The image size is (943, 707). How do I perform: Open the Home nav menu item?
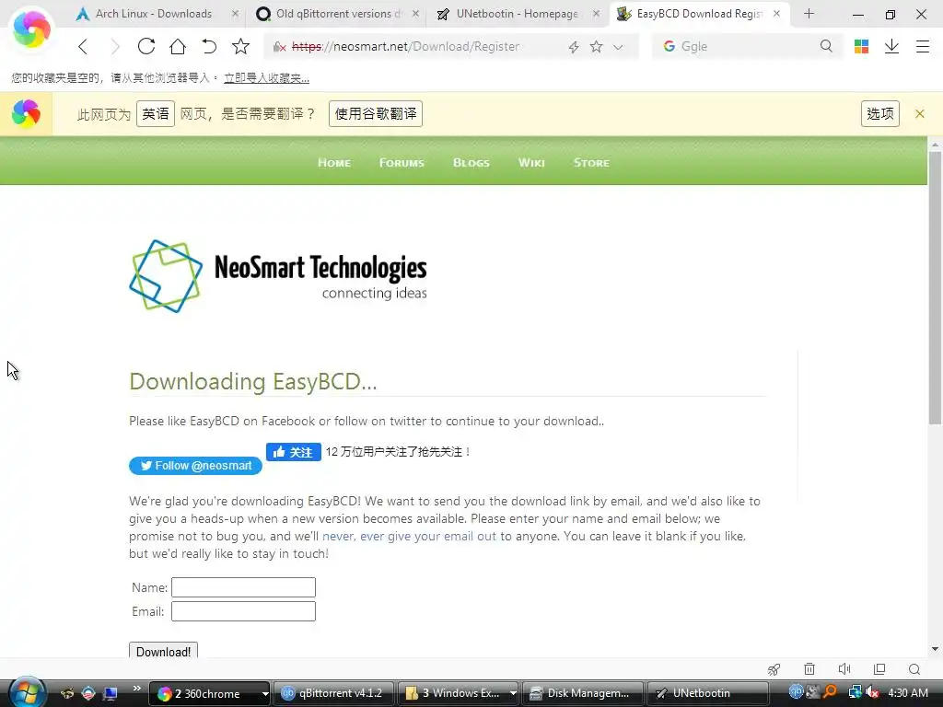334,163
